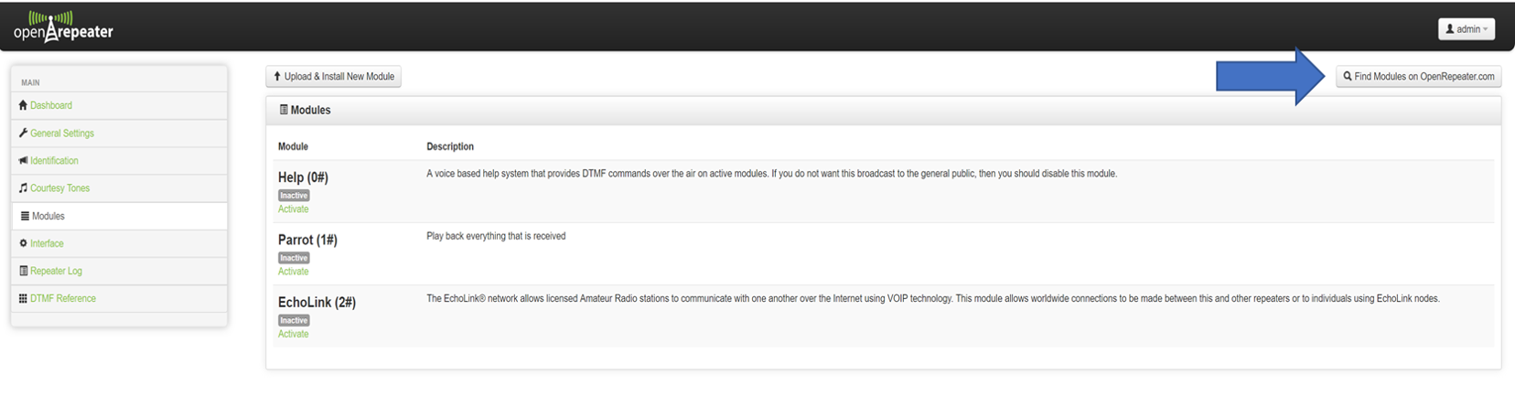
Task: Click the Inactive badge under EchoLink
Action: point(294,320)
